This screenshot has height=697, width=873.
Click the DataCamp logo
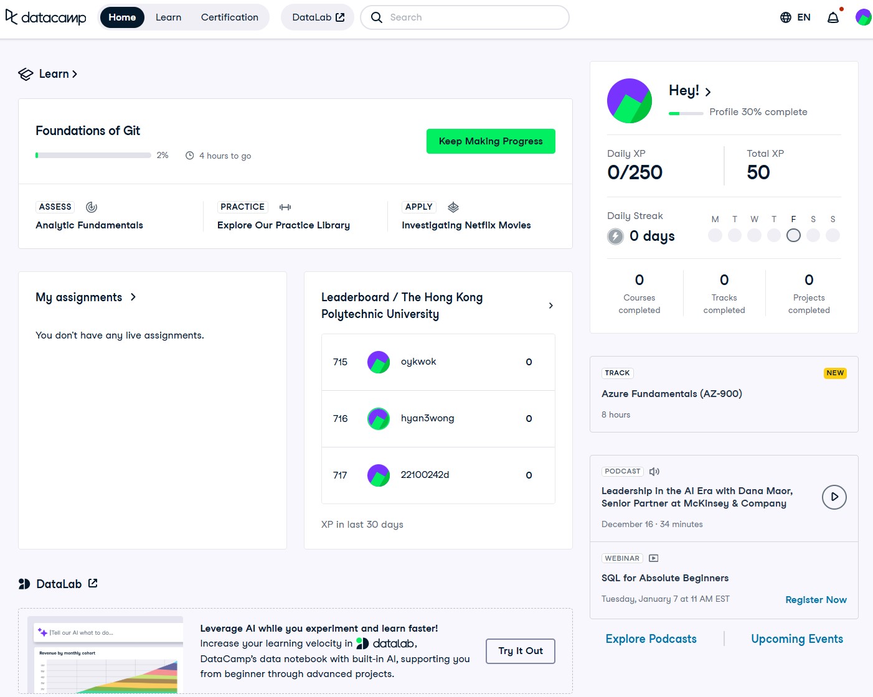pos(45,17)
